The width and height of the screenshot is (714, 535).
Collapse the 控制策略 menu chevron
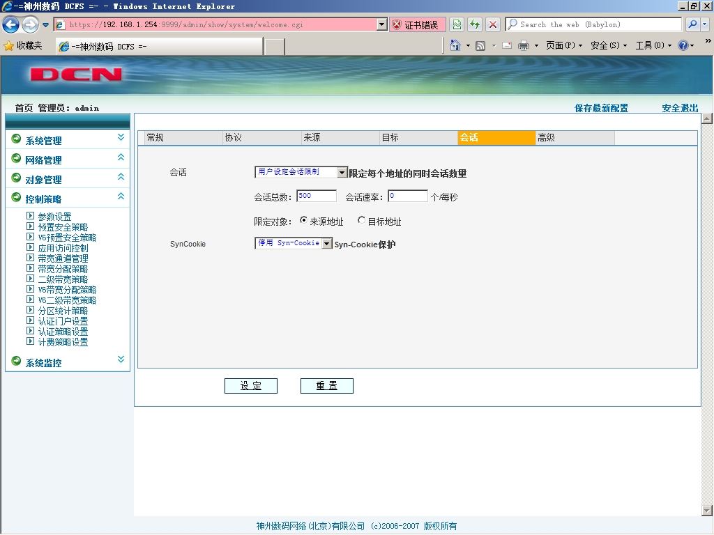[x=121, y=196]
